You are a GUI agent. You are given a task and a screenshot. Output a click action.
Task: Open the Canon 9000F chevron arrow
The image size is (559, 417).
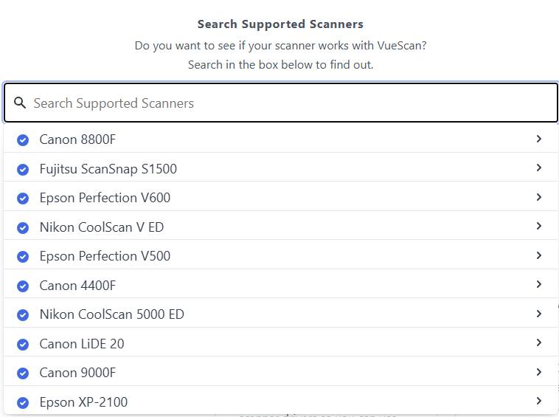point(539,372)
